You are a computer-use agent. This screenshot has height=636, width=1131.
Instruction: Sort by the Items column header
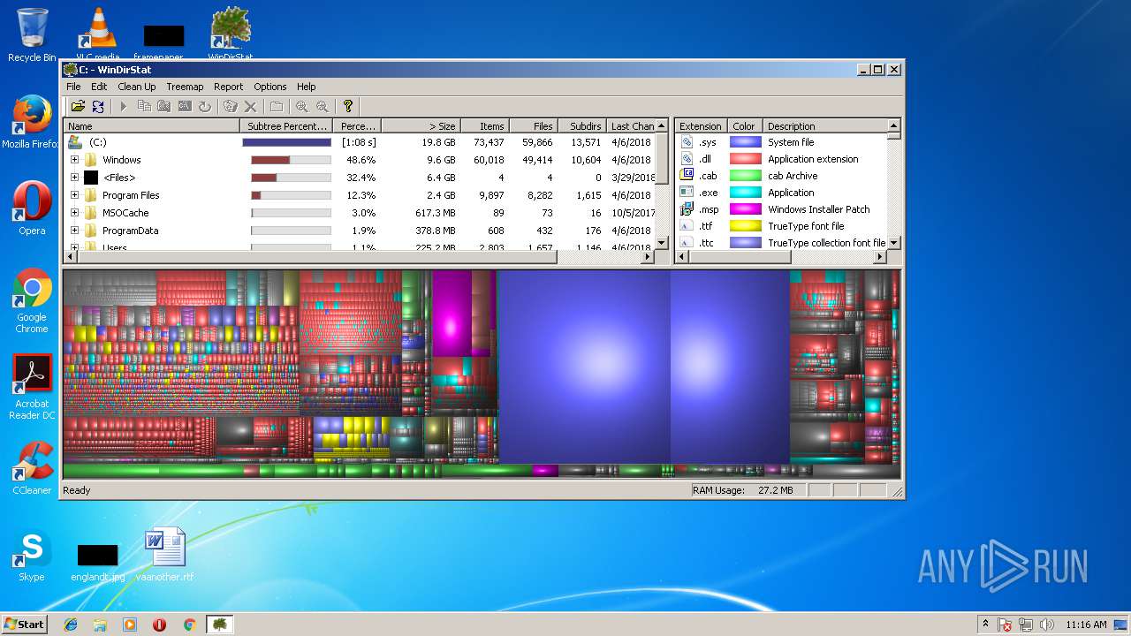point(484,126)
